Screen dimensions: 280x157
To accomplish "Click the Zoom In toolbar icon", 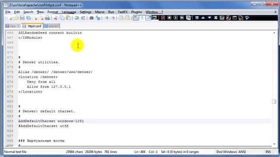I will [106, 18].
